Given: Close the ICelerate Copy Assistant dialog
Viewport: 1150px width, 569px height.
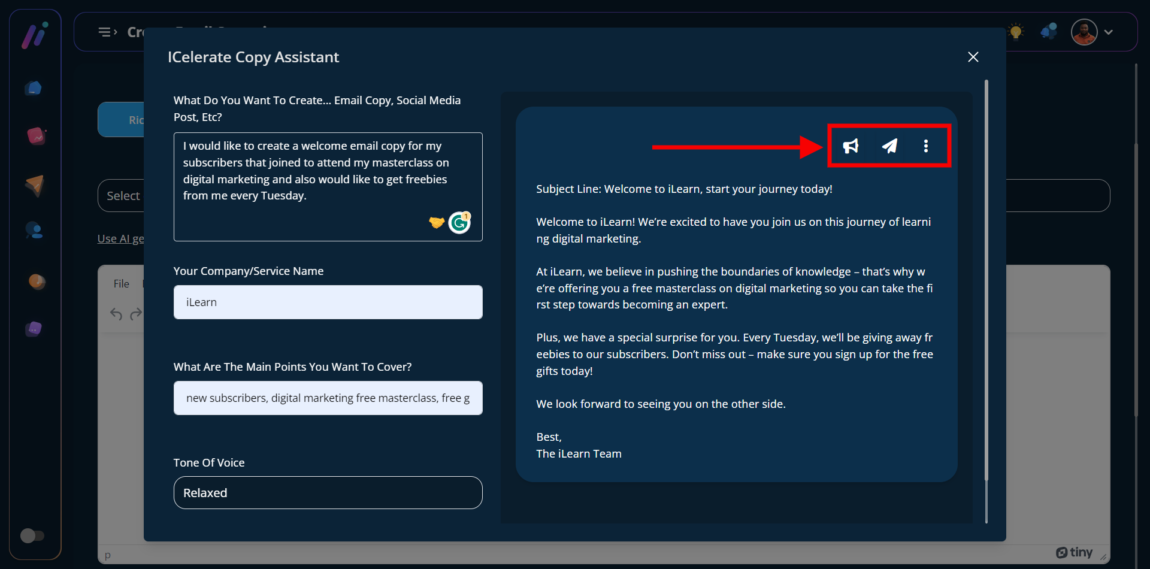Looking at the screenshot, I should (x=973, y=57).
